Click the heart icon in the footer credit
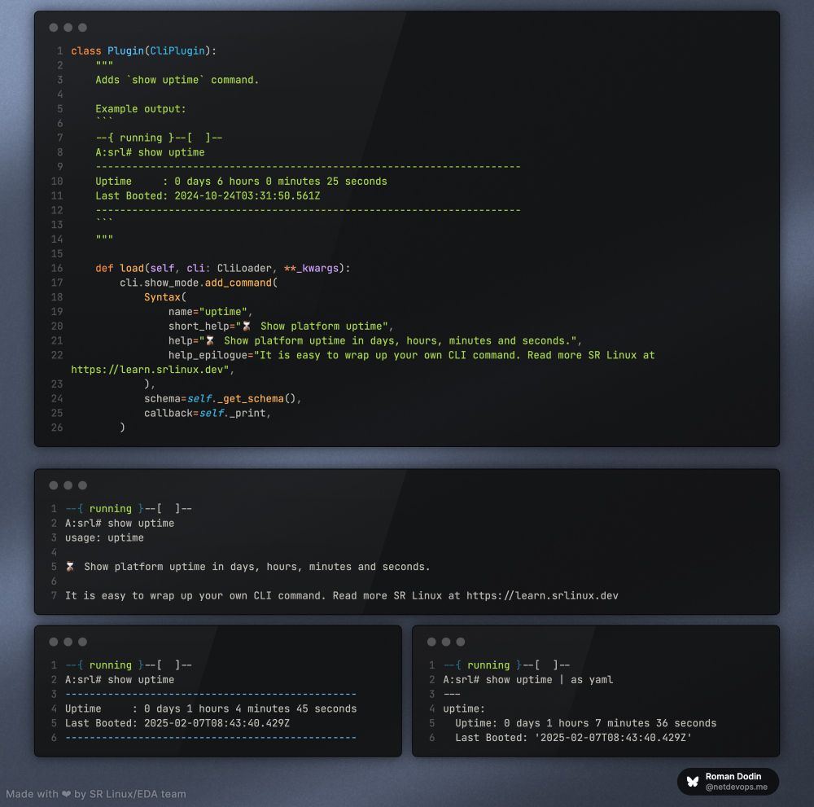 [66, 794]
